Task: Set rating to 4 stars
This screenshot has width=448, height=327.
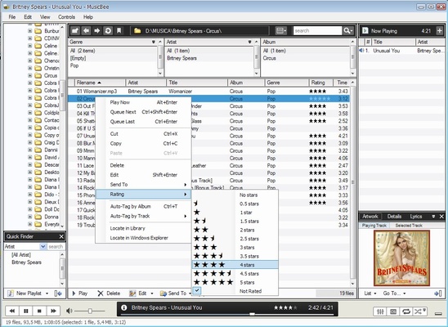Action: 235,265
